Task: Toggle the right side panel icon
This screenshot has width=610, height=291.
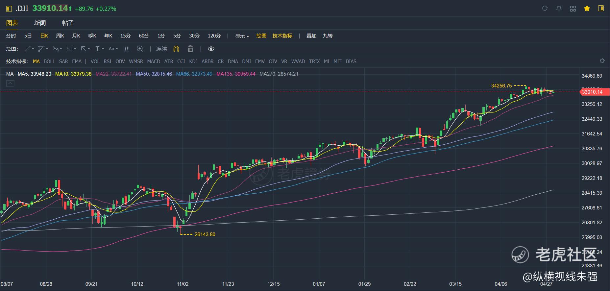Action: coord(601,9)
